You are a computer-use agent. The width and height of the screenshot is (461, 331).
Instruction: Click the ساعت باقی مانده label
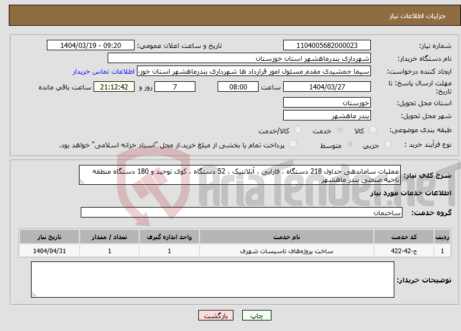[65, 87]
